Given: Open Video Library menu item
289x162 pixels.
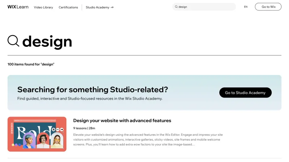Looking at the screenshot, I should coord(43,7).
